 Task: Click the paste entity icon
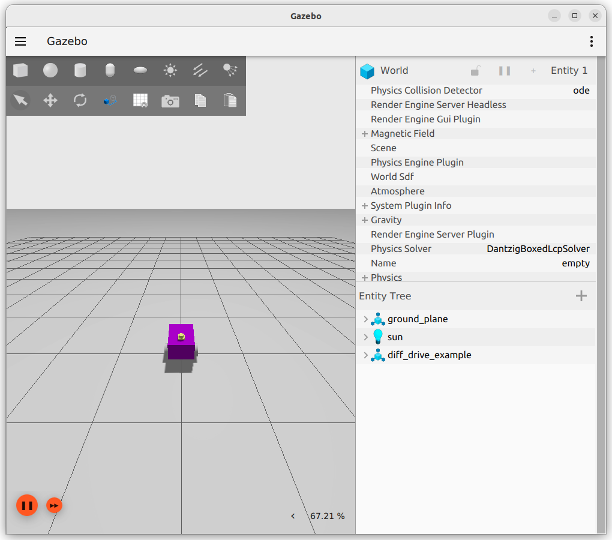[x=230, y=100]
